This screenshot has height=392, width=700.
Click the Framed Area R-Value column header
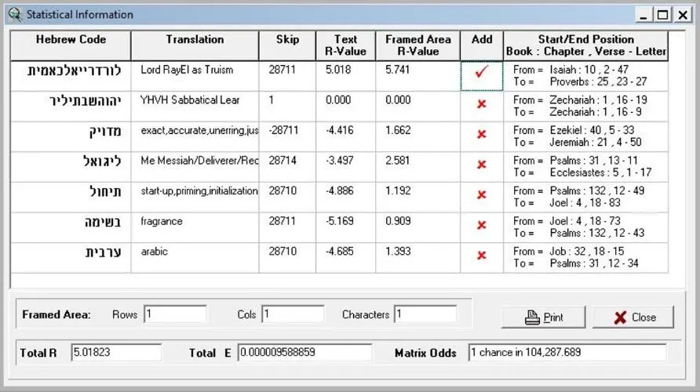click(x=417, y=45)
